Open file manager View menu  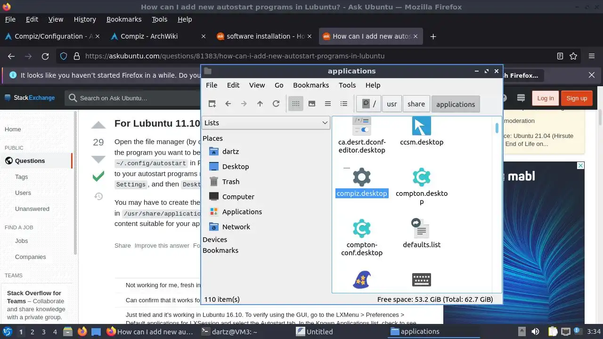click(257, 85)
